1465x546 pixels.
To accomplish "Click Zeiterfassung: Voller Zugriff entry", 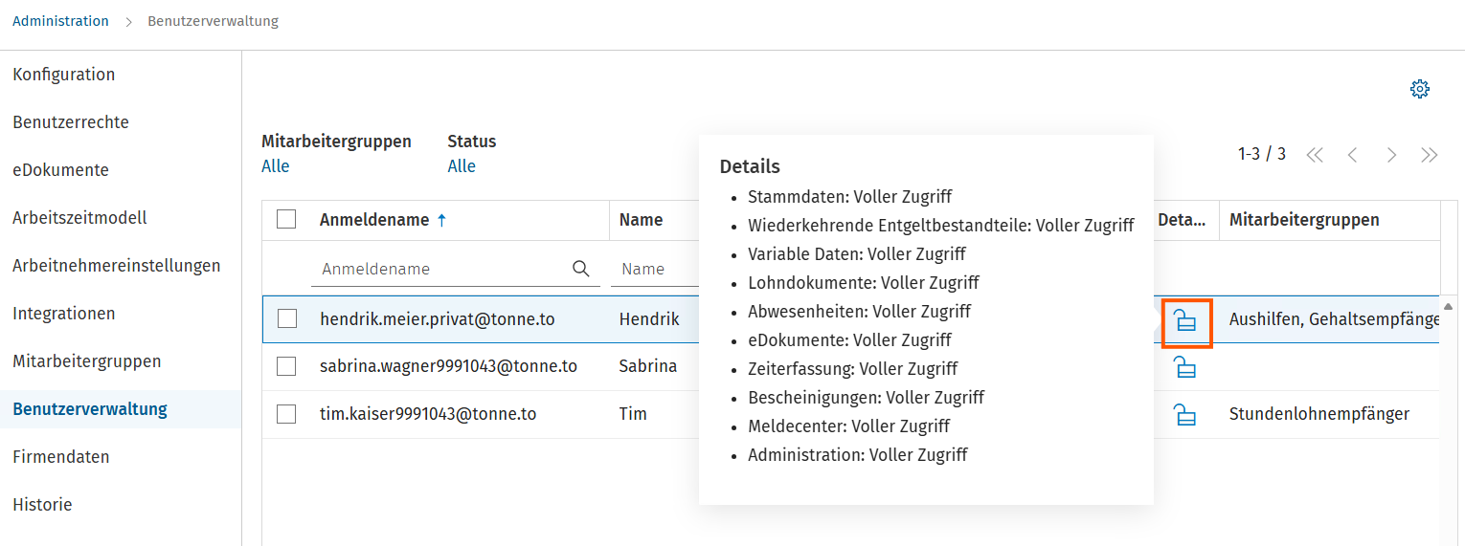I will (x=853, y=369).
